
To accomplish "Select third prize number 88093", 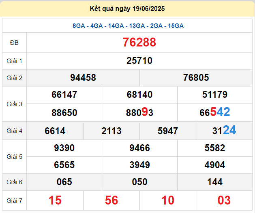I will tap(139, 112).
